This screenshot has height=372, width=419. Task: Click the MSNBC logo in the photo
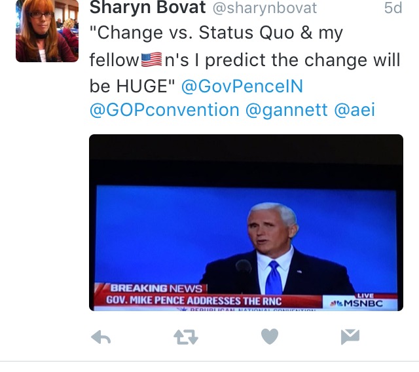pos(357,303)
